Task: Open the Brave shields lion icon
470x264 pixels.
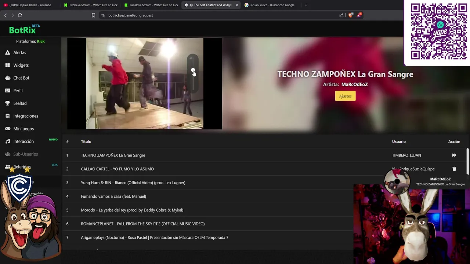Action: coord(350,15)
